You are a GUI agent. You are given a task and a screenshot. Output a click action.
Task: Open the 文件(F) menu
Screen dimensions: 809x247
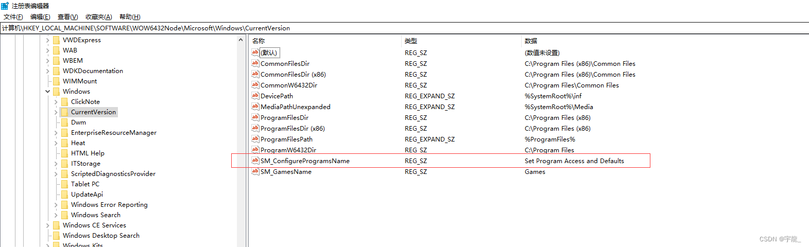coord(13,17)
